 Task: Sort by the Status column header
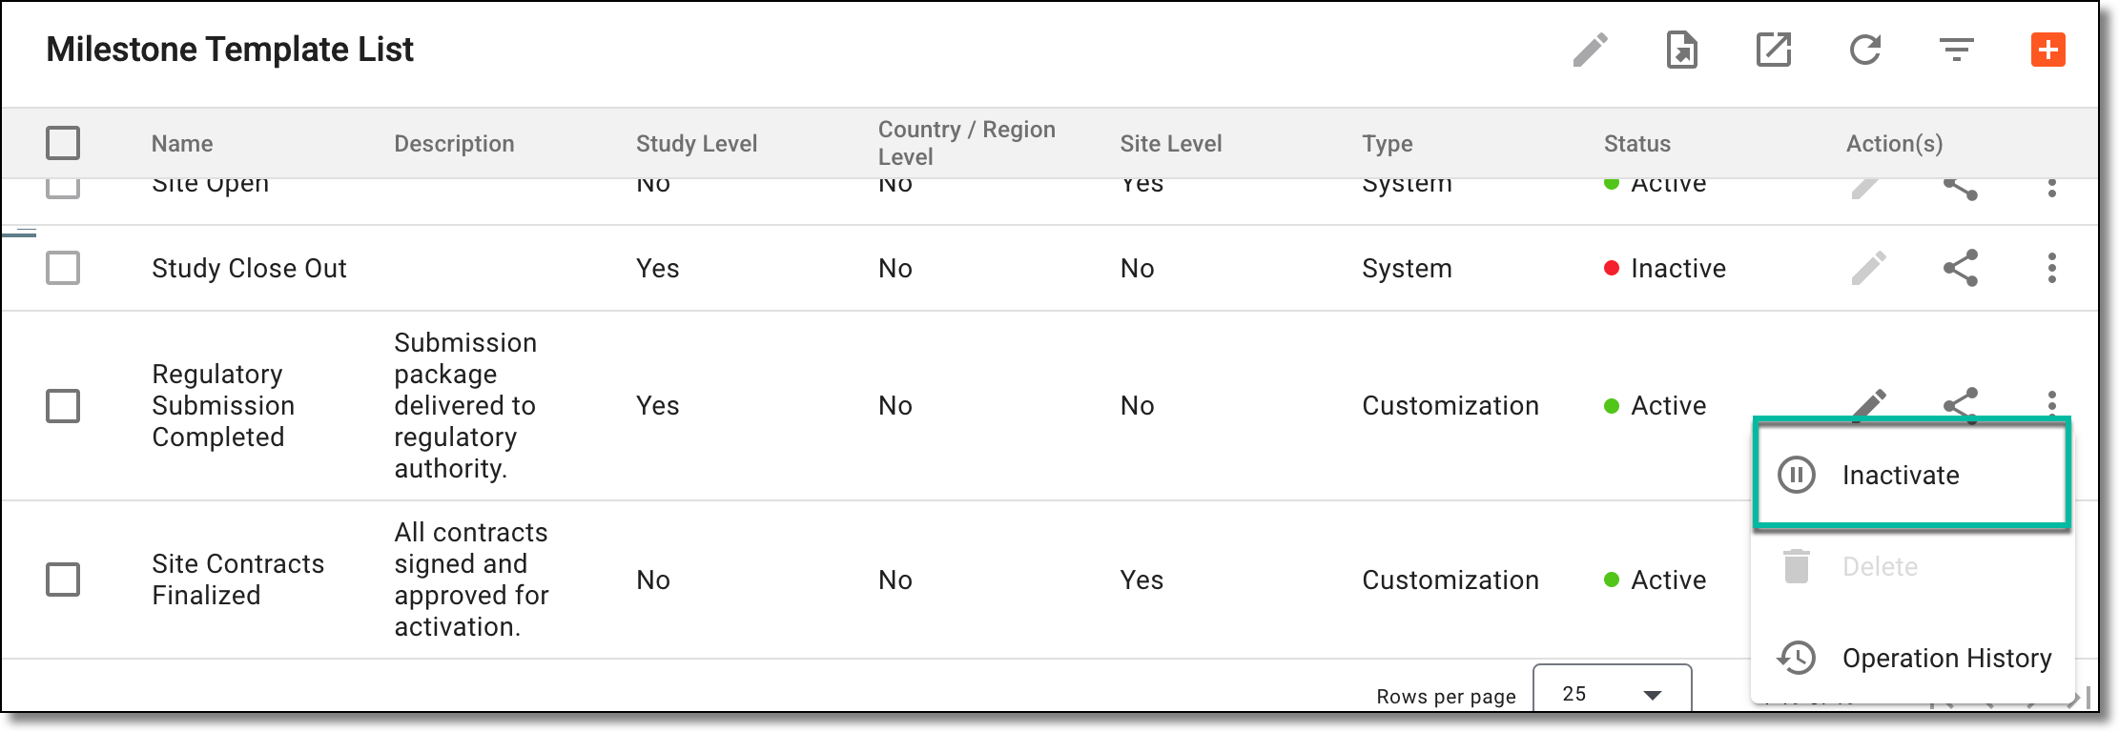1636,143
